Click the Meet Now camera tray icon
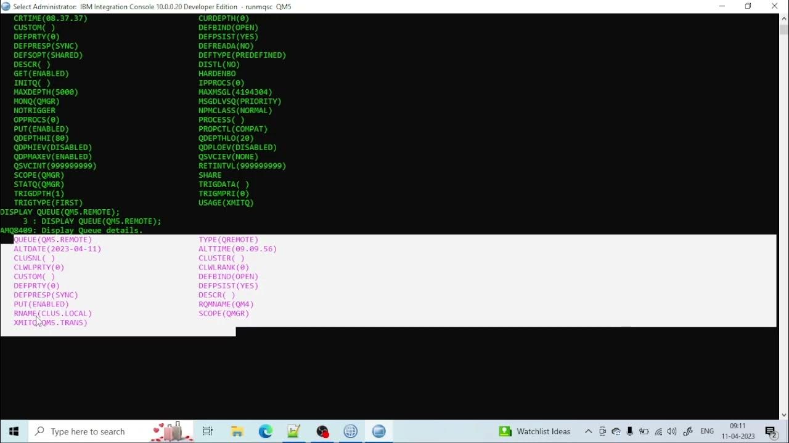Viewport: 789px width, 443px height. tap(602, 431)
